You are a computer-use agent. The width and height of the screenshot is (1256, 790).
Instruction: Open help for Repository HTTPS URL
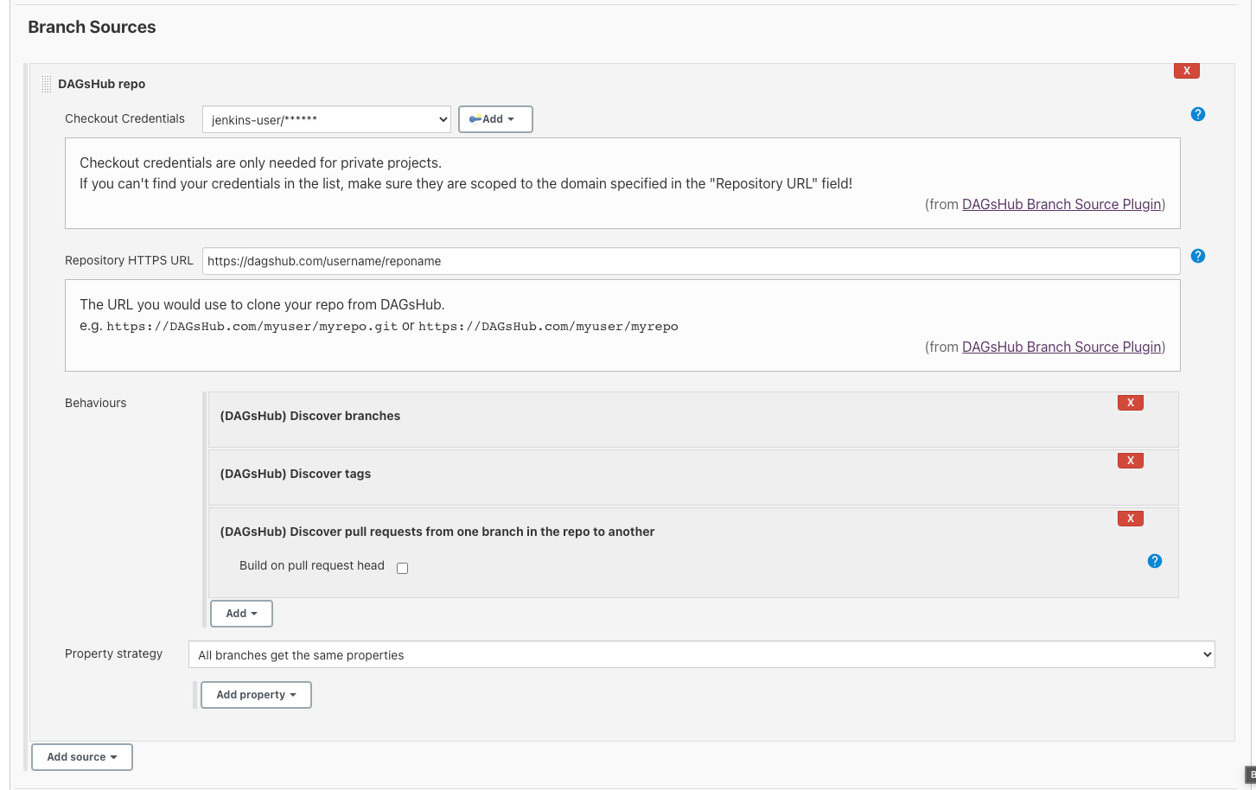tap(1197, 256)
